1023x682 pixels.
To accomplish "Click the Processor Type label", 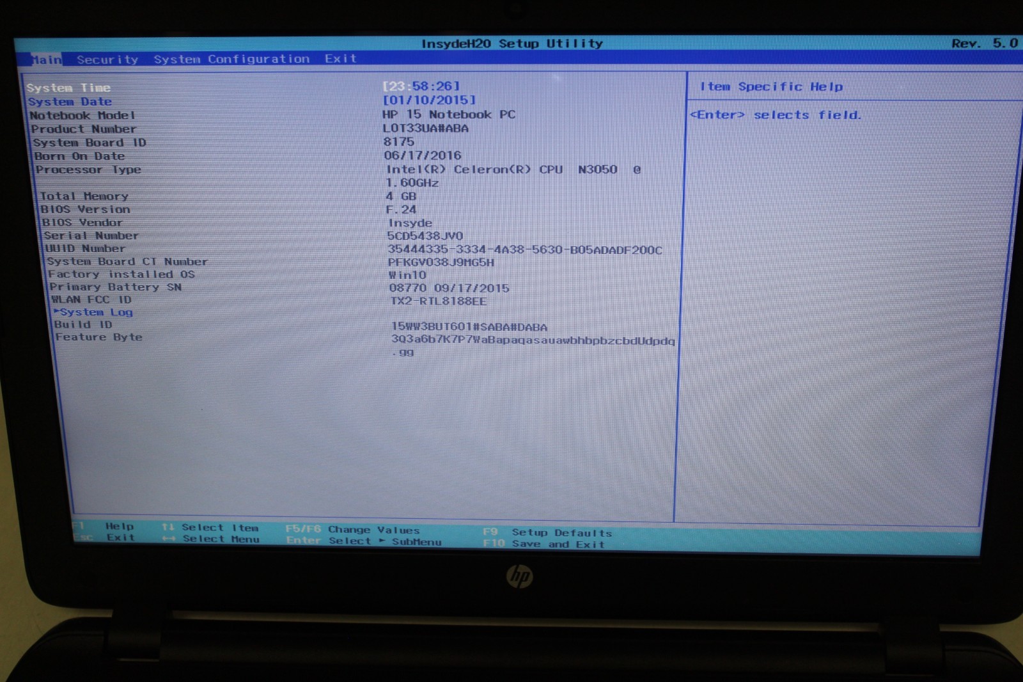I will (x=88, y=170).
